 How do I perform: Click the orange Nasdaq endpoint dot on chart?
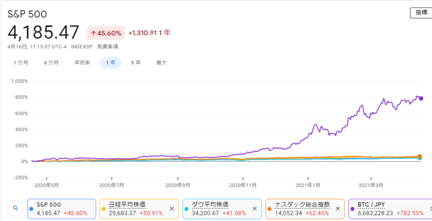420,156
